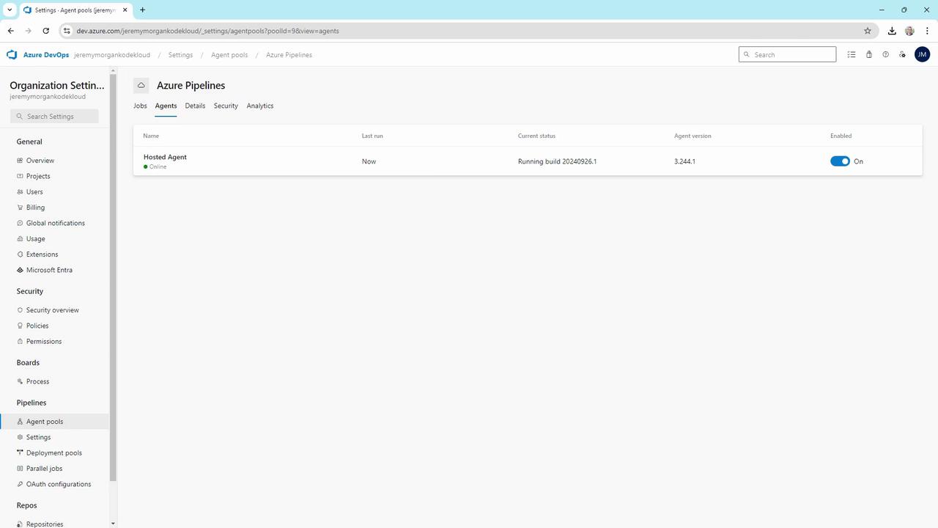Close the Settings - Agent pools tab
This screenshot has width=938, height=528.
click(124, 10)
